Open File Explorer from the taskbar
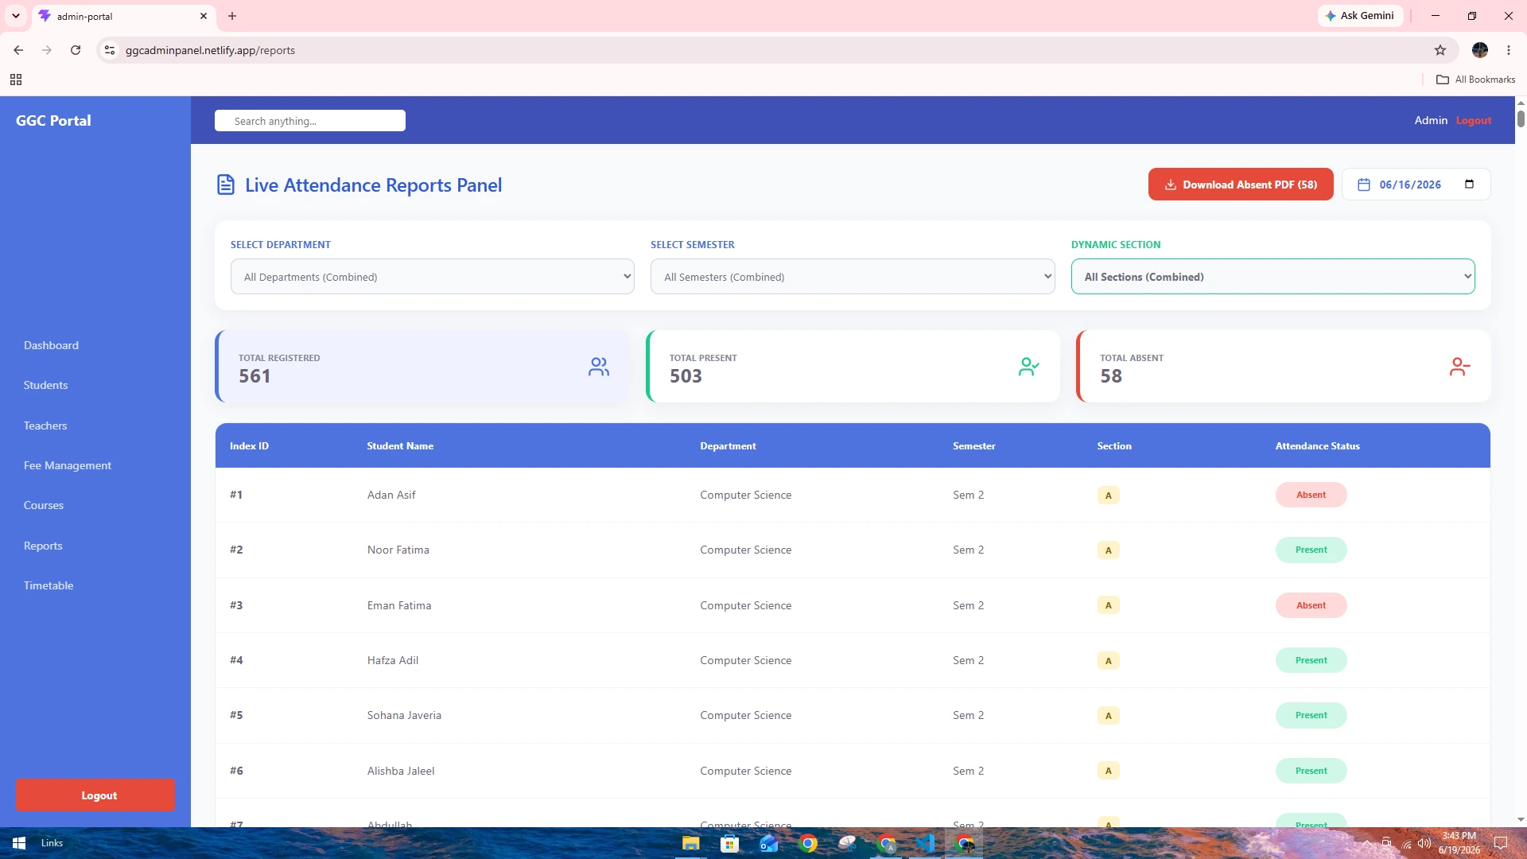Image resolution: width=1527 pixels, height=859 pixels. coord(690,843)
